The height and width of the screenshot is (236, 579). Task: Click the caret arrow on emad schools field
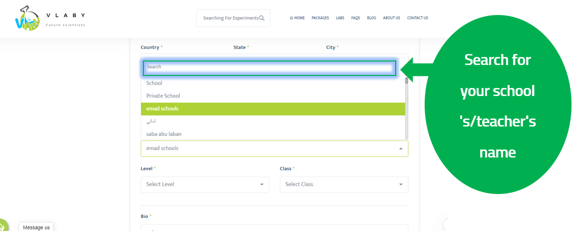(x=400, y=148)
